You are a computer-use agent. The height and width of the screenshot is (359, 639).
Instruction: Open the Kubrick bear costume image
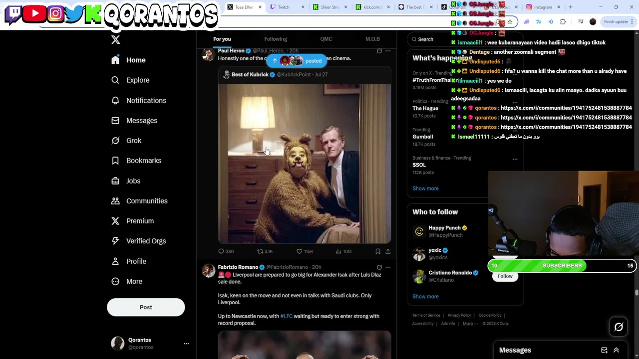(x=305, y=164)
